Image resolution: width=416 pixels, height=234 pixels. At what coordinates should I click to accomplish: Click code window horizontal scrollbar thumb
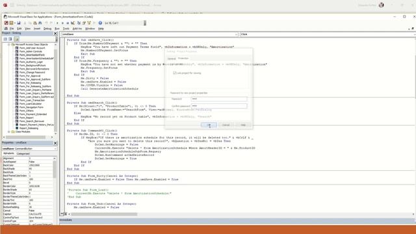pyautogui.click(x=104, y=214)
